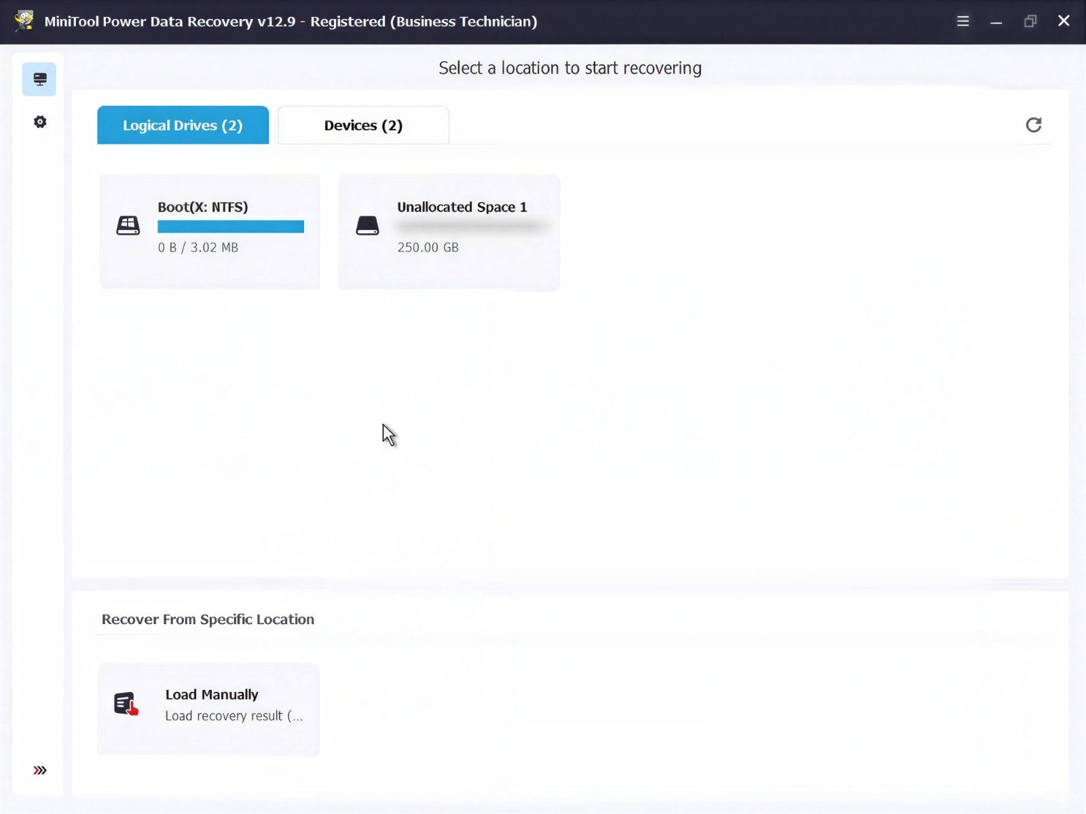Select Unallocated Space 1 label
1086x814 pixels.
pyautogui.click(x=462, y=207)
